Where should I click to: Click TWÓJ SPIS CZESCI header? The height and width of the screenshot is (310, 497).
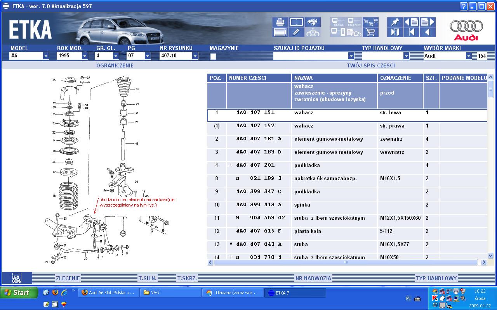pyautogui.click(x=371, y=65)
